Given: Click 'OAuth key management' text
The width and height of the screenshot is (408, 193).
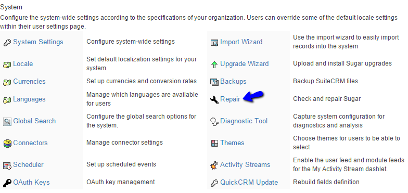Looking at the screenshot, I should pos(121,182).
